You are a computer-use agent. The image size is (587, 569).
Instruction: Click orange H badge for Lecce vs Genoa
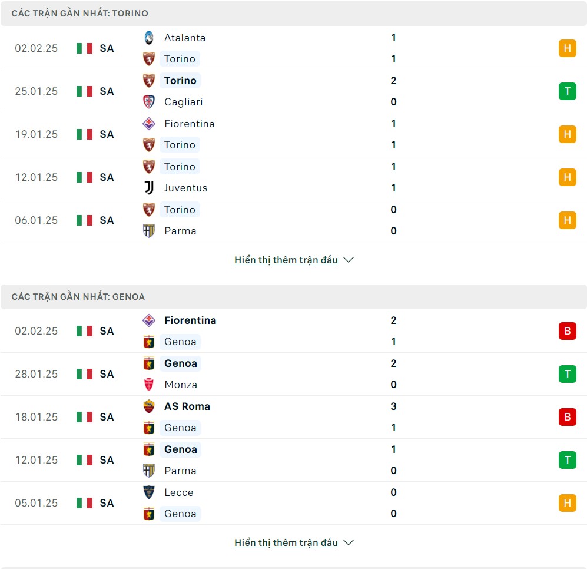point(567,502)
